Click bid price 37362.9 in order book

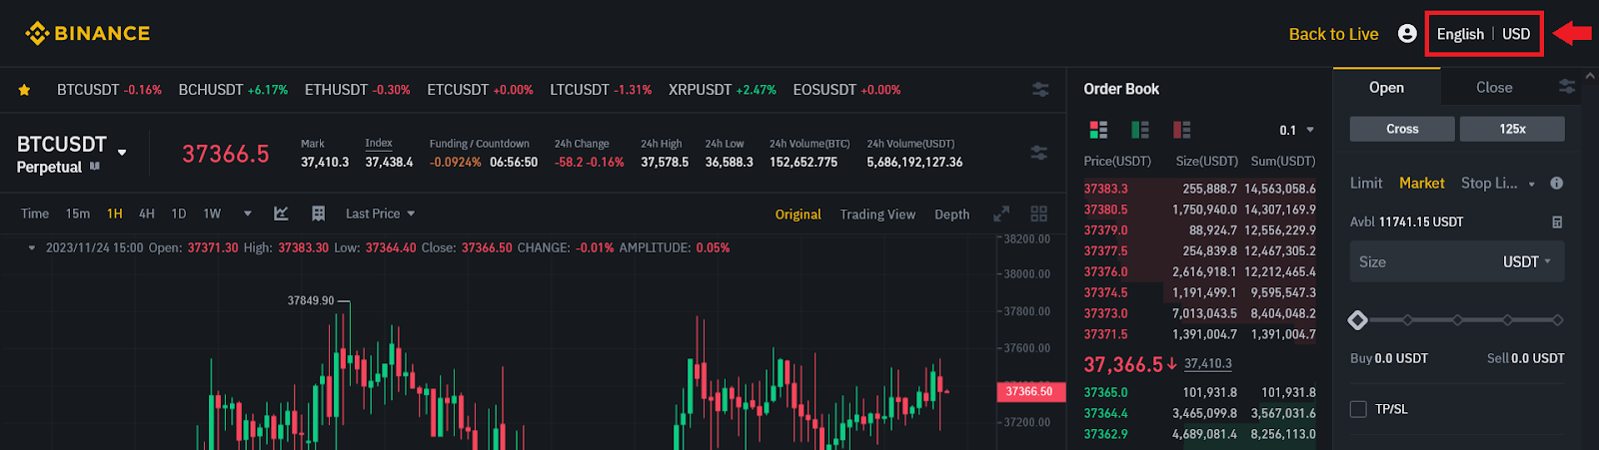1105,435
